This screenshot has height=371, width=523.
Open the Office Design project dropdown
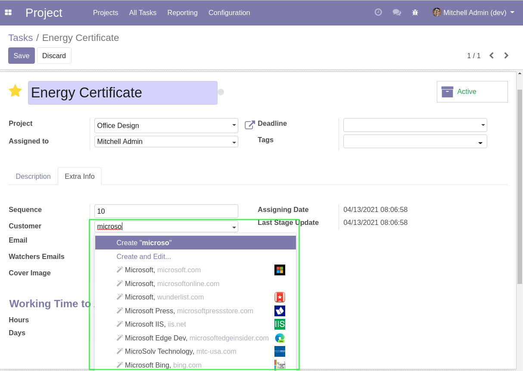(x=233, y=125)
